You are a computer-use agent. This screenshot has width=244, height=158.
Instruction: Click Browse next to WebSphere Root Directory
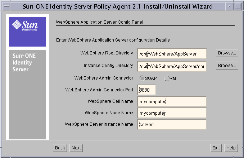pyautogui.click(x=227, y=53)
